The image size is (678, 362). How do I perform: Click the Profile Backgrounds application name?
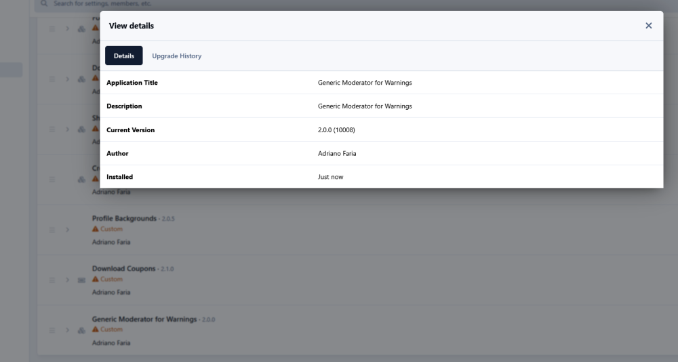tap(124, 218)
